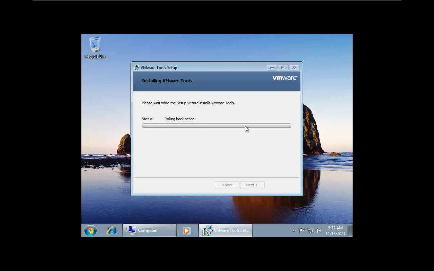The image size is (434, 271).
Task: Click the 'Status:' label
Action: click(x=148, y=119)
